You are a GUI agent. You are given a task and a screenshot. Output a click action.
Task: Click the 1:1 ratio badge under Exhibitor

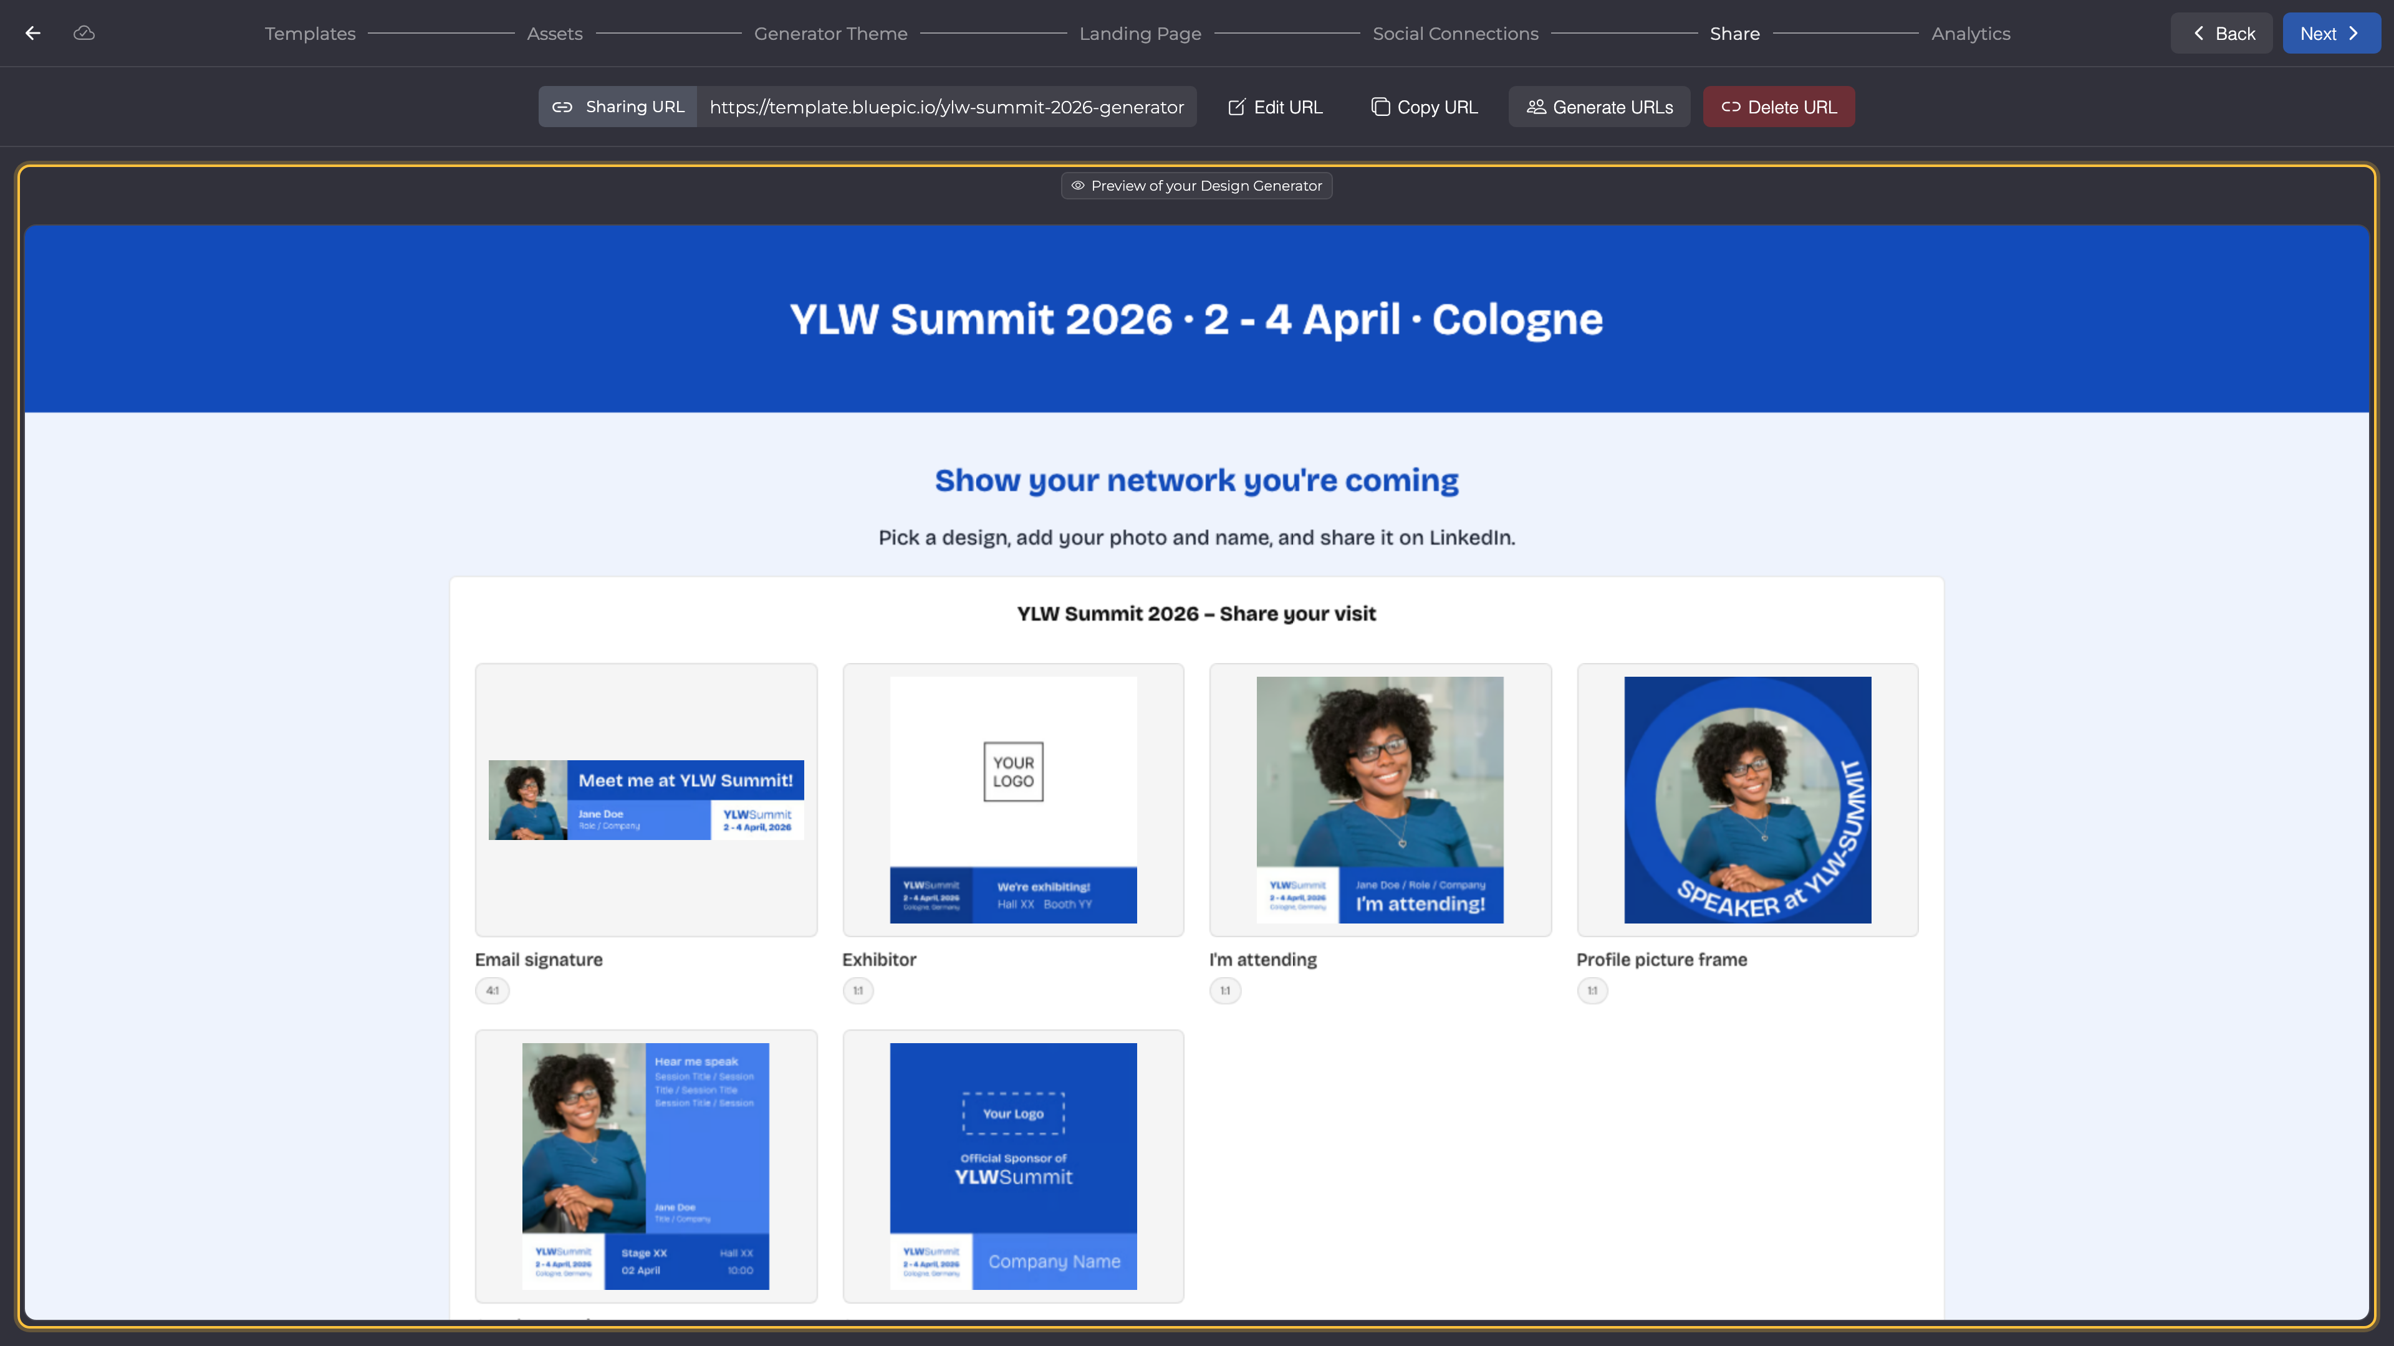pyautogui.click(x=858, y=990)
